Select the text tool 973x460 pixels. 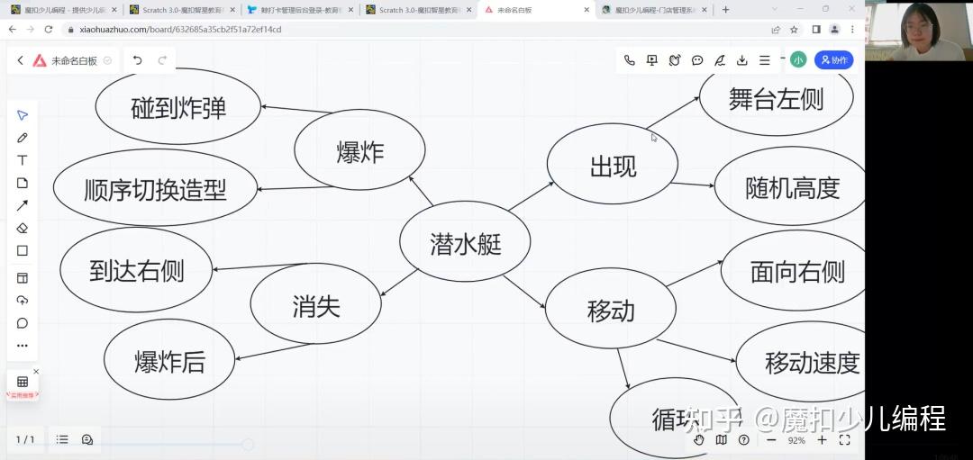tap(23, 160)
